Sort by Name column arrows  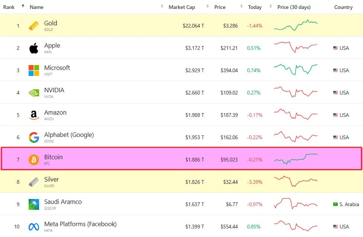pos(162,6)
